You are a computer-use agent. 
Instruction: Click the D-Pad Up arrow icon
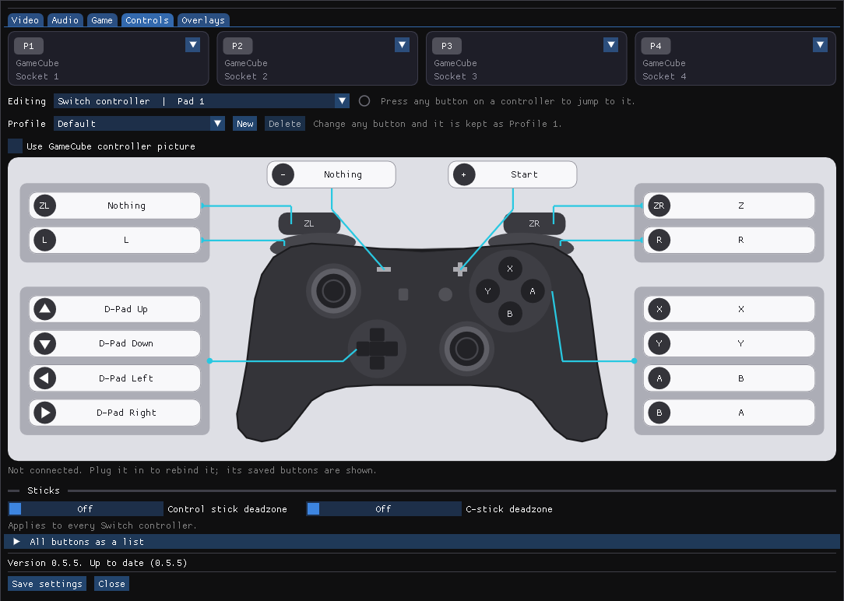click(x=44, y=309)
